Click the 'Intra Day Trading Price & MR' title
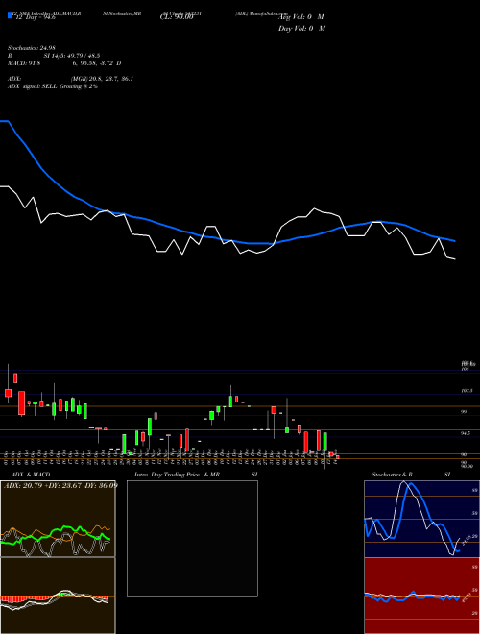Viewport: 480px width, 634px height. click(178, 475)
